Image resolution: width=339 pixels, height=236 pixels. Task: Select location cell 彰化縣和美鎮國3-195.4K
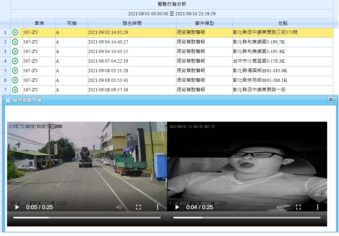click(x=283, y=51)
